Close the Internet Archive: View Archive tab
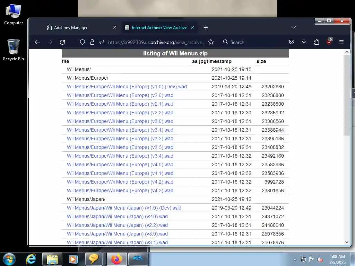 193,27
